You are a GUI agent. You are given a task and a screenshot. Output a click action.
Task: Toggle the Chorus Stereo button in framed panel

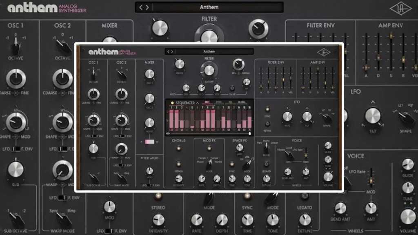pyautogui.click(x=179, y=164)
